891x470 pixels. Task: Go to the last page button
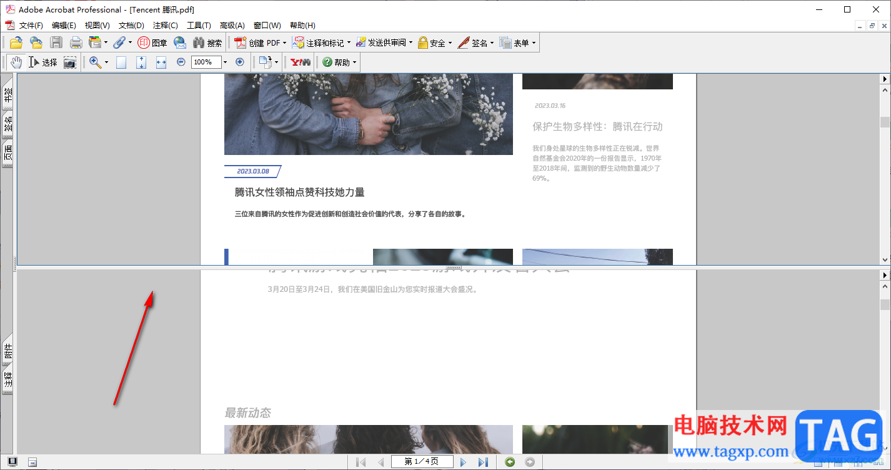[x=483, y=462]
